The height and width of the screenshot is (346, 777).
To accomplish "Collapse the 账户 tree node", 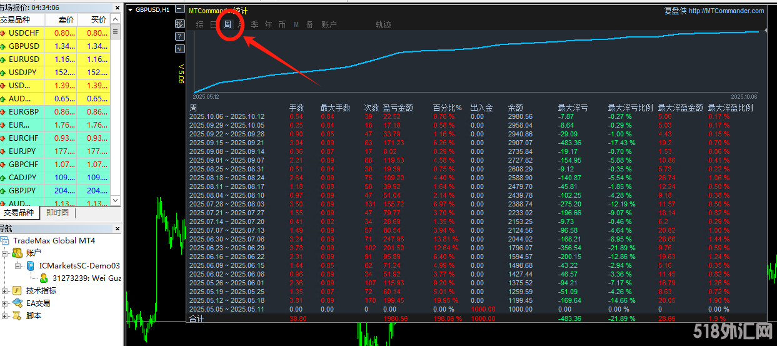I will click(x=5, y=253).
